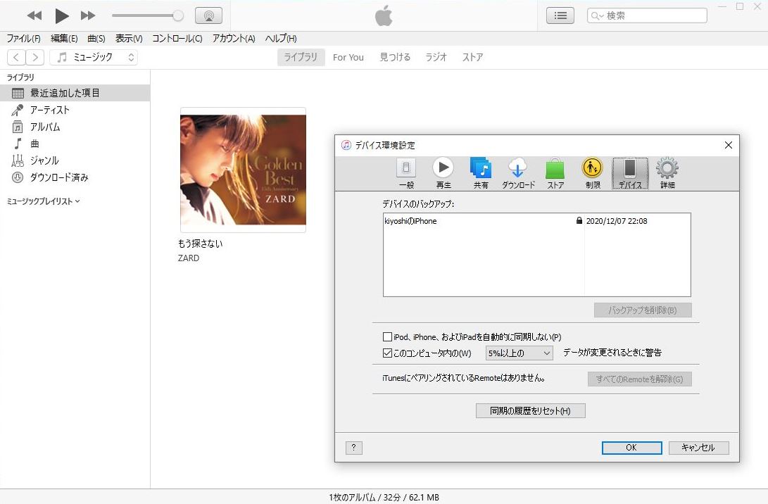
Task: Switch to the ストア tab in navigation bar
Action: pyautogui.click(x=472, y=57)
